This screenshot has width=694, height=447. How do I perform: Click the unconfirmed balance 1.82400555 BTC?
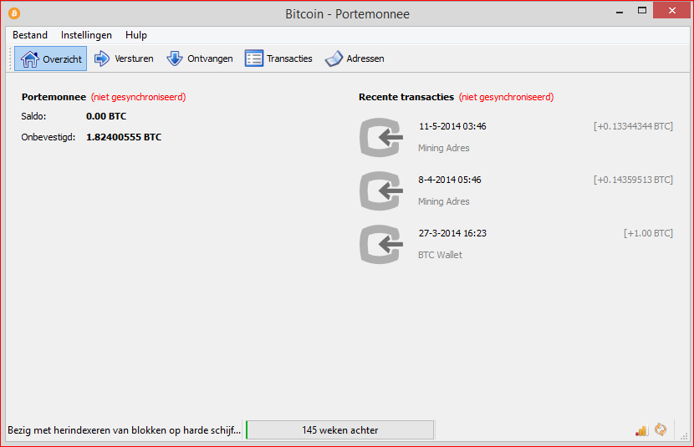click(x=124, y=137)
